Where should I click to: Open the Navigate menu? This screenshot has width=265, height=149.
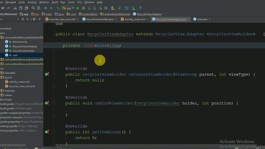coord(11,2)
